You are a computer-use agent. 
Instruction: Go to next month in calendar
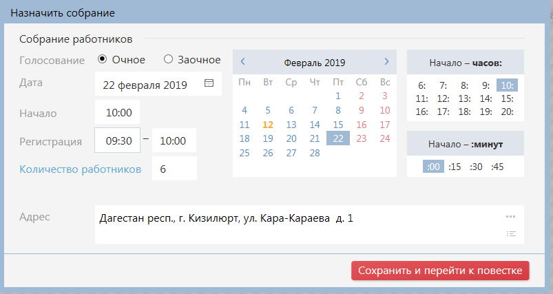(x=386, y=62)
